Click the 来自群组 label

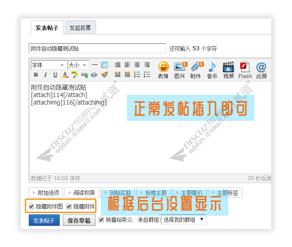click(149, 220)
